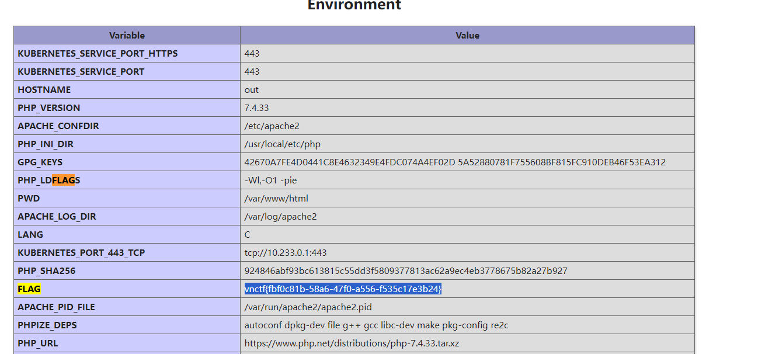
Task: Click the APACHE_CONFDIR path /etc/apache2
Action: pyautogui.click(x=272, y=126)
